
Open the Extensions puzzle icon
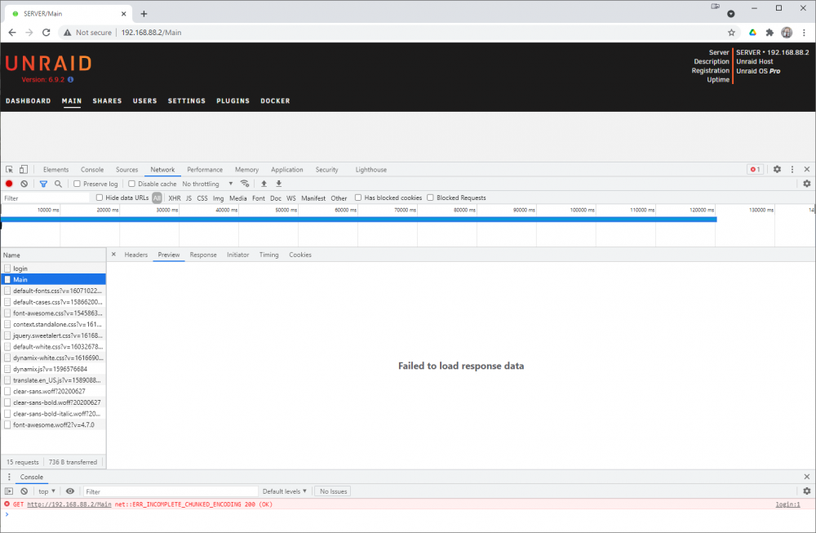(769, 33)
